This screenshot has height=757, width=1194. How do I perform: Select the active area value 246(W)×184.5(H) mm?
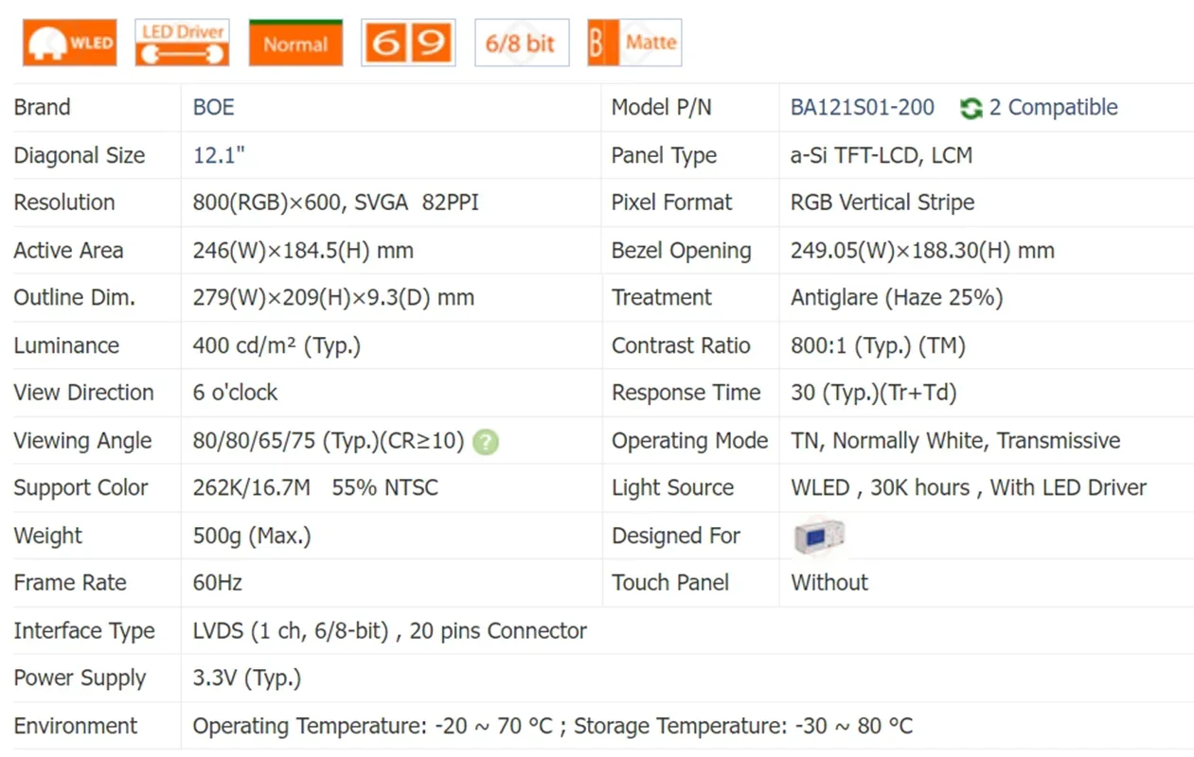pos(303,251)
